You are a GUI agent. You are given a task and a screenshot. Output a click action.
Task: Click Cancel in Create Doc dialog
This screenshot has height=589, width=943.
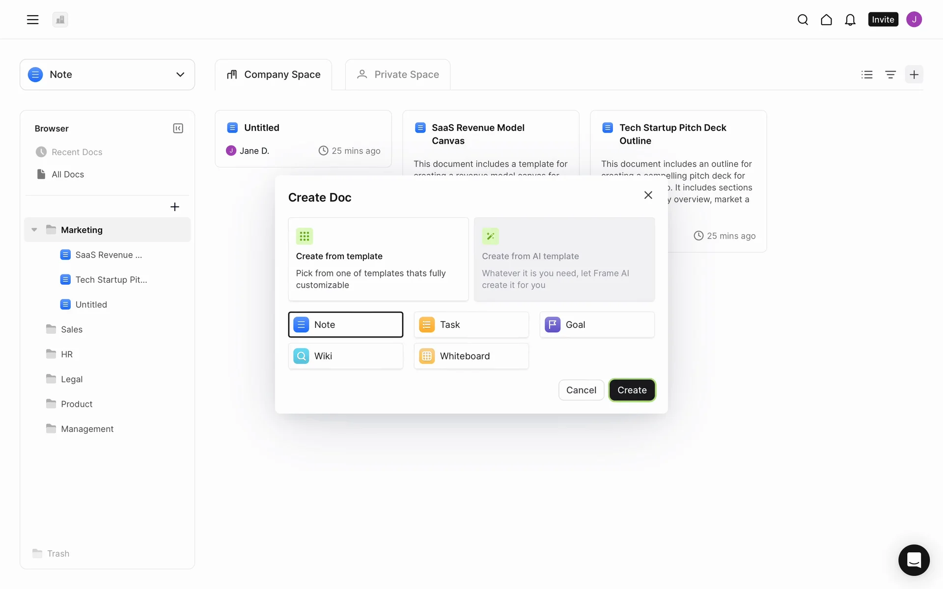581,390
